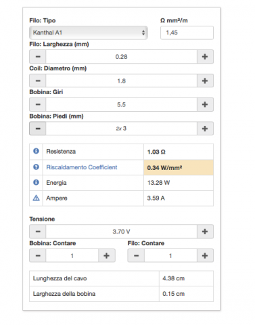Increase Bobina: Piedi with plus button
Viewport: 255px width, 325px height.
click(x=205, y=129)
